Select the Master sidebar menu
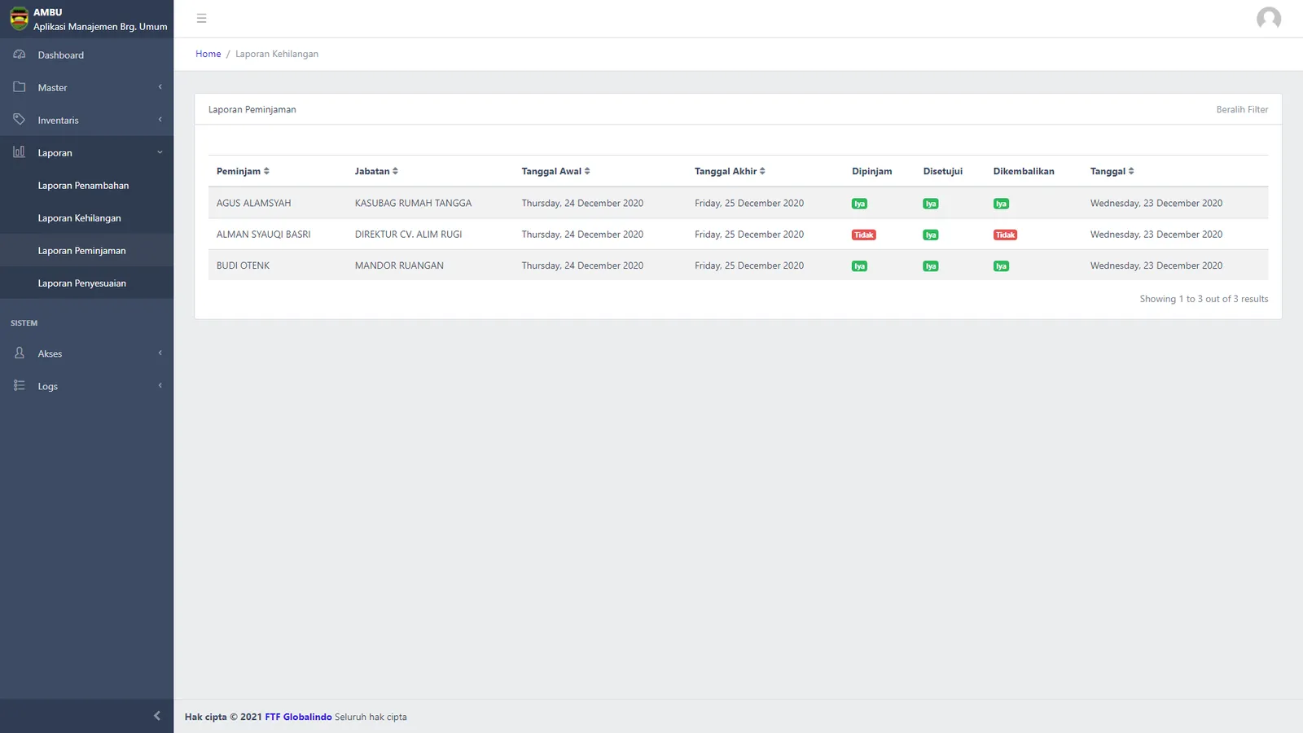Image resolution: width=1303 pixels, height=733 pixels. (x=86, y=87)
